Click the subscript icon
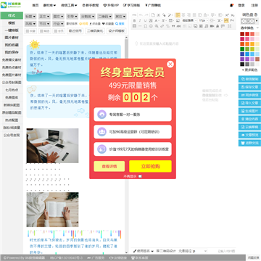The image size is (261, 261). tap(232, 15)
